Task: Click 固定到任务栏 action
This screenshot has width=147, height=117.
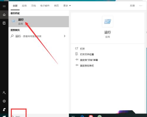Action: pyautogui.click(x=87, y=66)
